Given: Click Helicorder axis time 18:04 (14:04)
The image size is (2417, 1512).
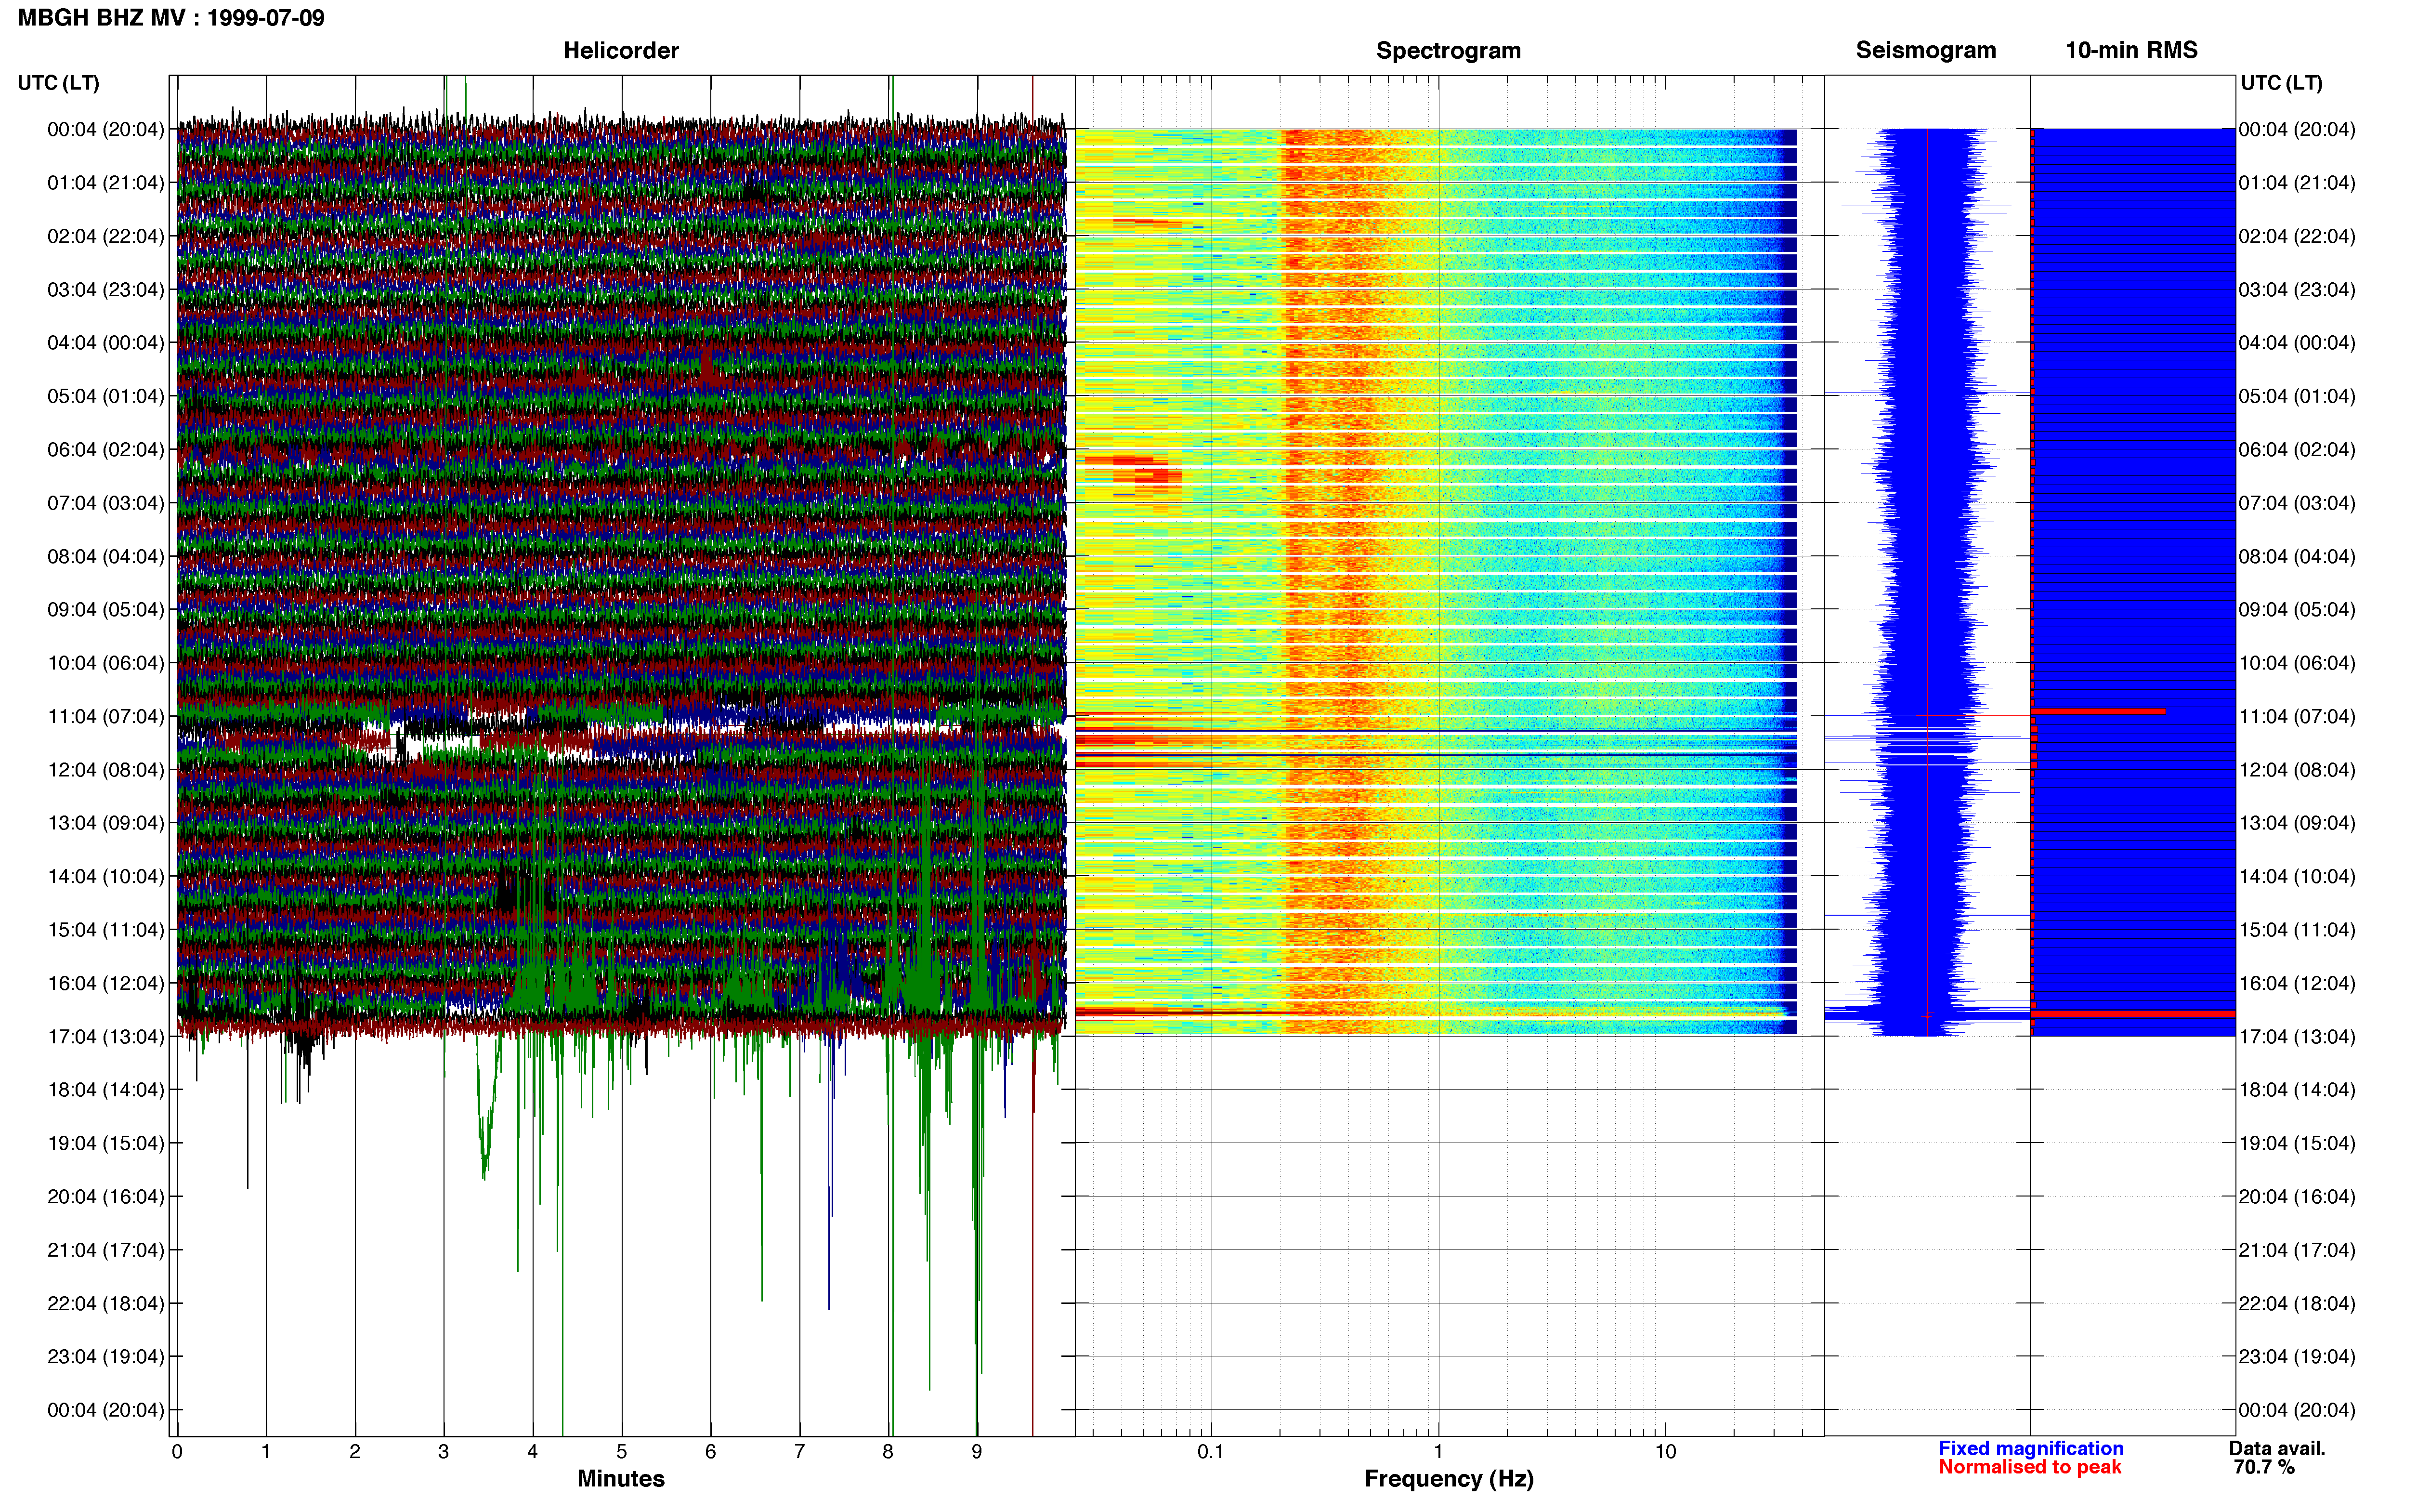Looking at the screenshot, I should tap(106, 1090).
